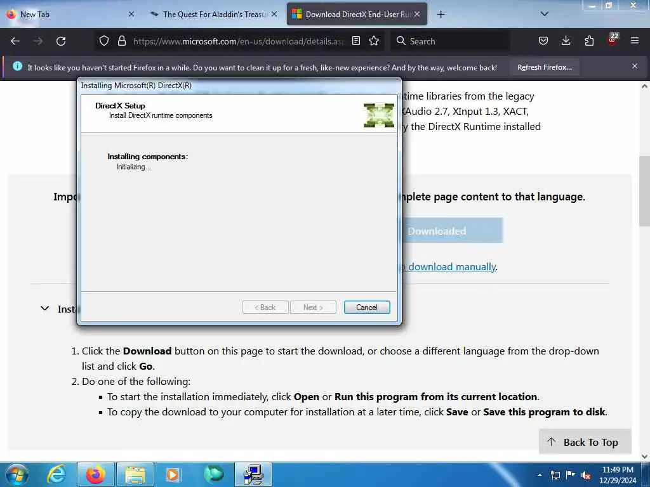Cancel the DirectX Setup installation
The height and width of the screenshot is (487, 650).
(x=366, y=308)
